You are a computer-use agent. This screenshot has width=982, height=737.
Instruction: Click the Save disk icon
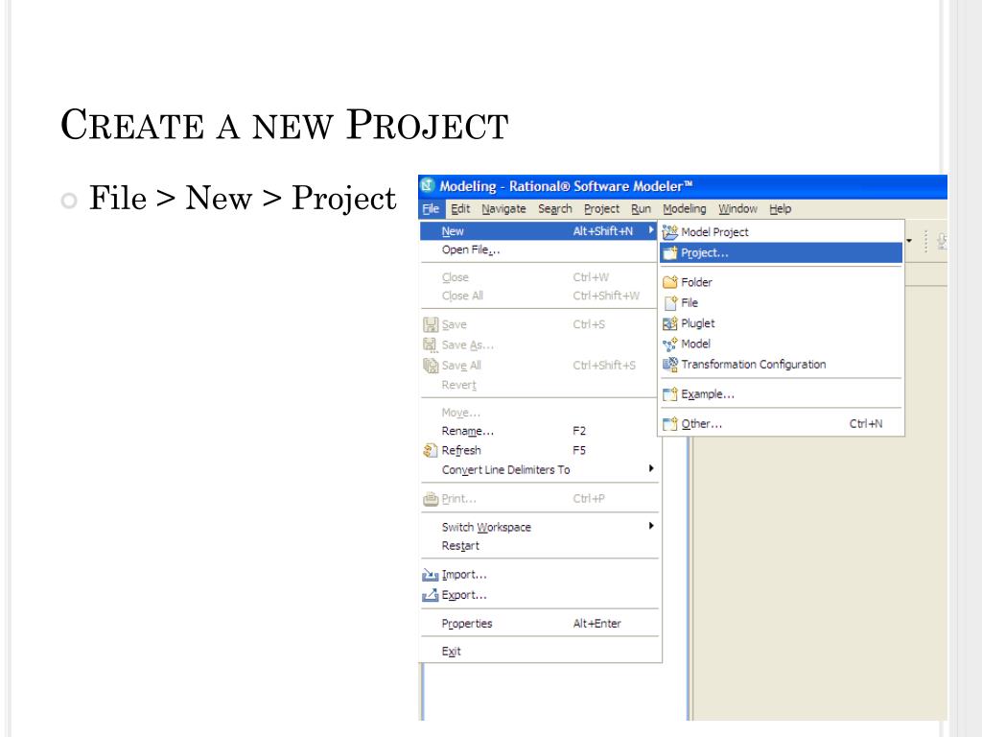[431, 324]
